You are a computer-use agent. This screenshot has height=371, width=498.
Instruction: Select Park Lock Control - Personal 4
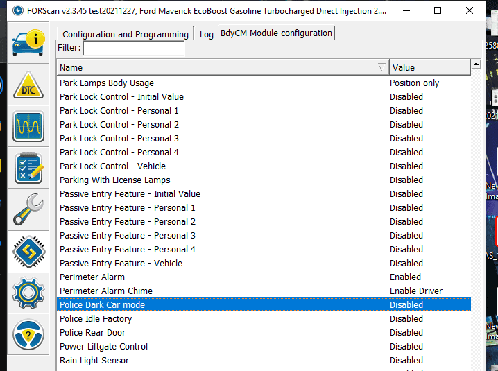click(264, 153)
